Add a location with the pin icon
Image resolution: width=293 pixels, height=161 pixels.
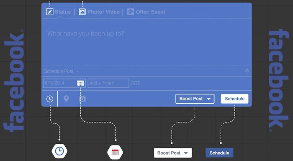click(66, 99)
